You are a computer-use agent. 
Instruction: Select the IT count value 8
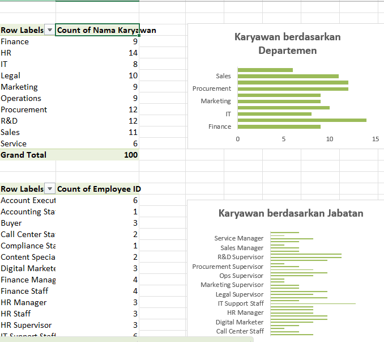(135, 64)
